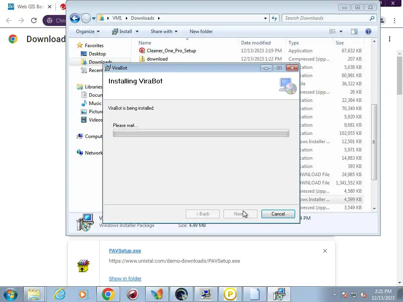The height and width of the screenshot is (302, 403).
Task: Select the 1,341,552 KB file row
Action: click(331, 183)
